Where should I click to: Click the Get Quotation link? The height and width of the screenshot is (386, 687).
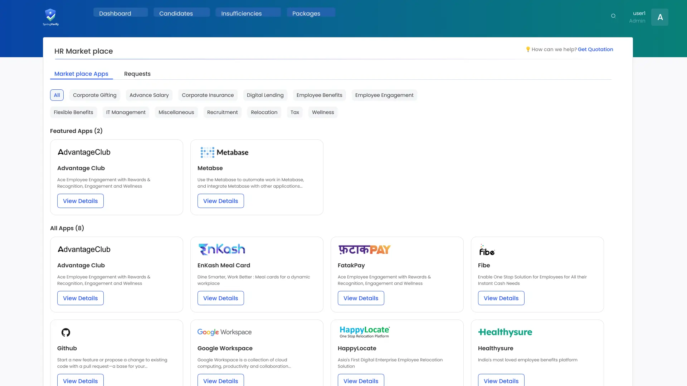pos(595,49)
